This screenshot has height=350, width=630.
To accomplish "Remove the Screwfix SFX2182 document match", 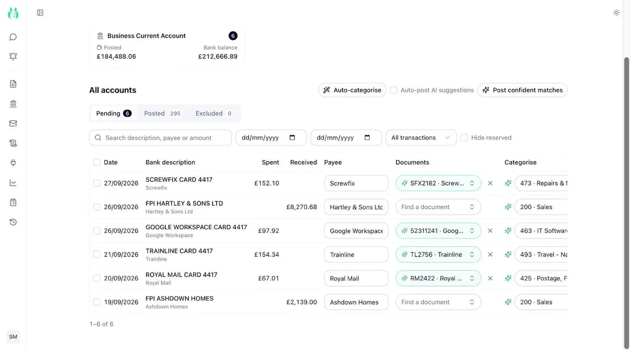I will pyautogui.click(x=490, y=183).
